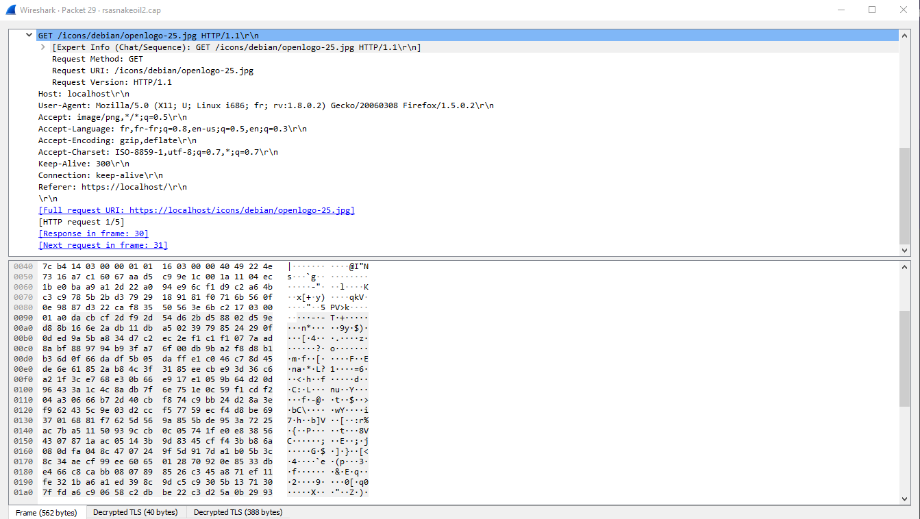Viewport: 920px width, 519px height.
Task: Collapse the GET request line tree node
Action: [29, 36]
